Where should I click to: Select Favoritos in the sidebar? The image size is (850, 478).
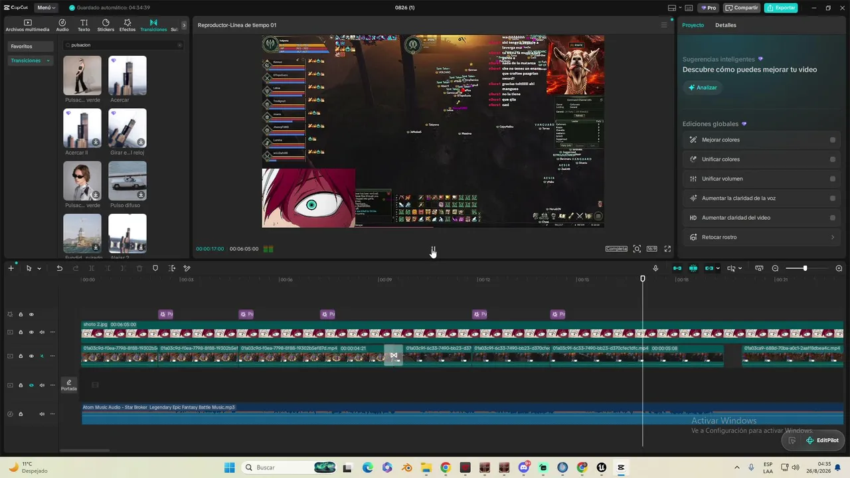(30, 46)
